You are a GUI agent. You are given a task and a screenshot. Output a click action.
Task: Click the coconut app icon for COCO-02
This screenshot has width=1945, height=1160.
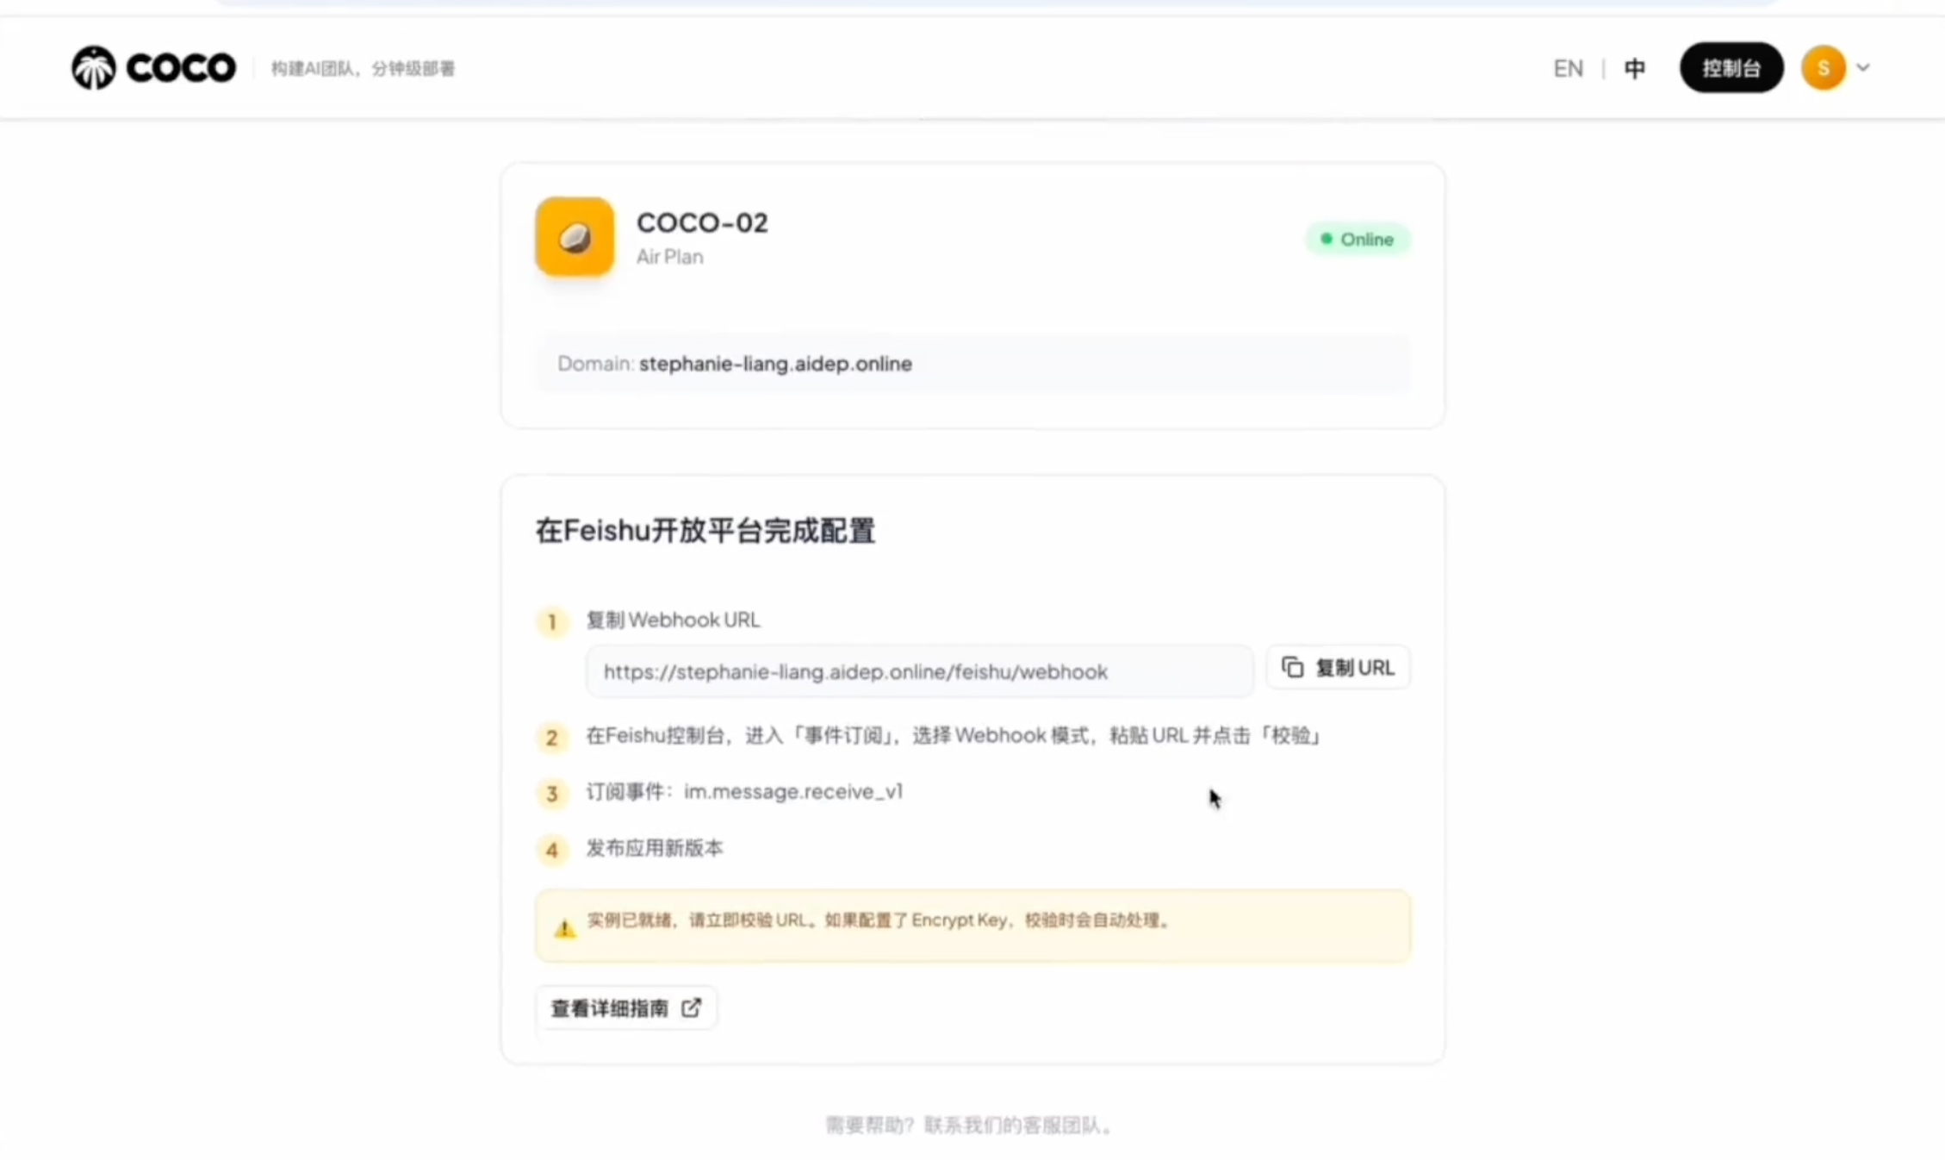tap(573, 237)
